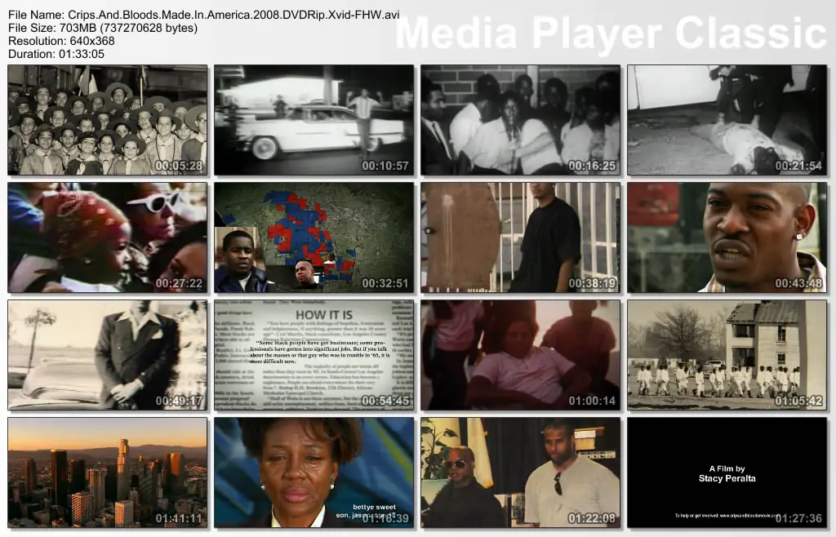Select the thumbnail at timestamp 00:21:54
The height and width of the screenshot is (537, 836).
(727, 120)
